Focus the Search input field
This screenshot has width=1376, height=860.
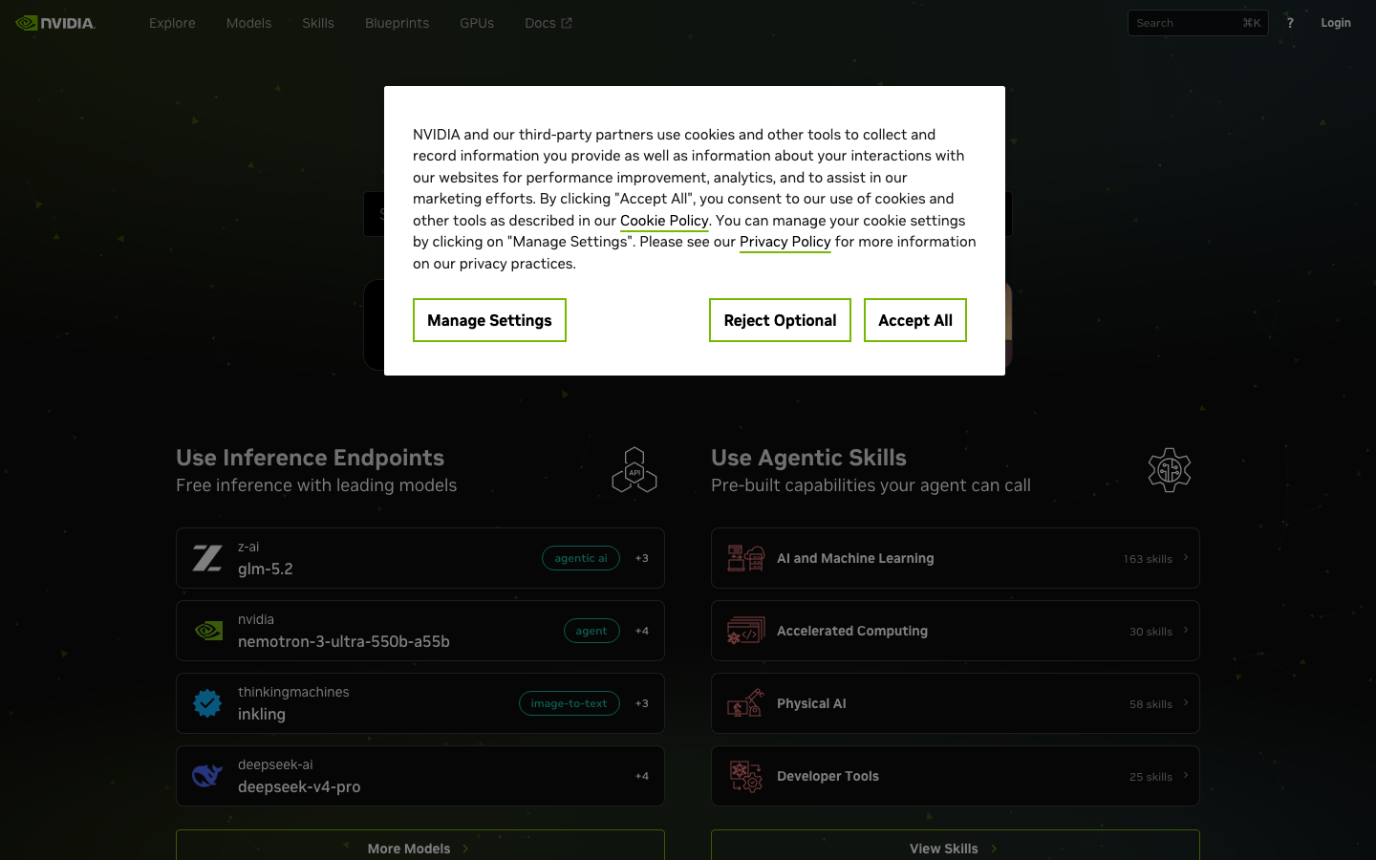click(x=1197, y=23)
